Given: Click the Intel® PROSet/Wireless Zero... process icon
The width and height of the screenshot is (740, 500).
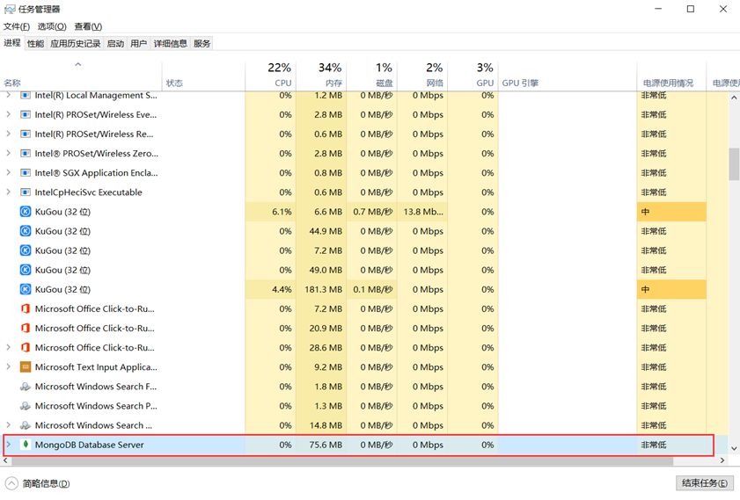Looking at the screenshot, I should tap(26, 153).
